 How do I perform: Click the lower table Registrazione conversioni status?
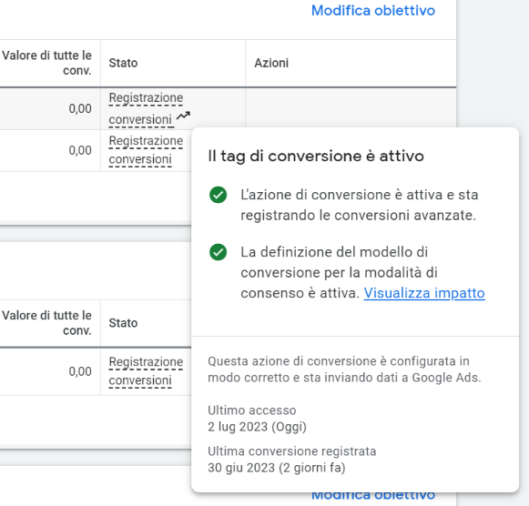tap(146, 371)
